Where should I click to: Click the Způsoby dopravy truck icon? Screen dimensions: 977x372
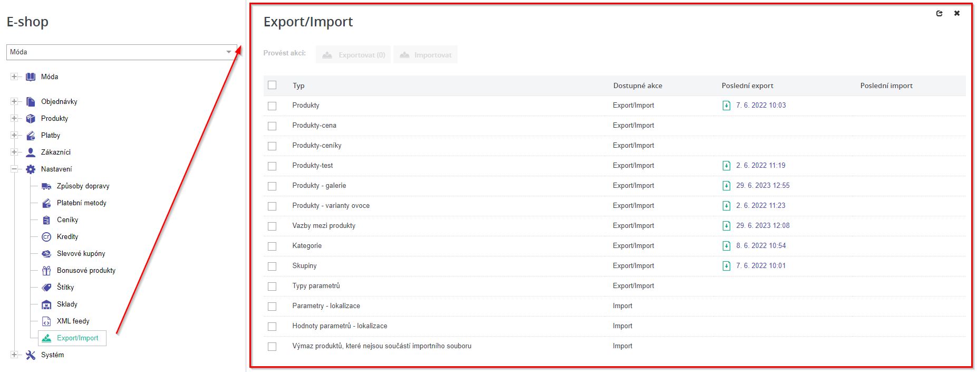(46, 186)
